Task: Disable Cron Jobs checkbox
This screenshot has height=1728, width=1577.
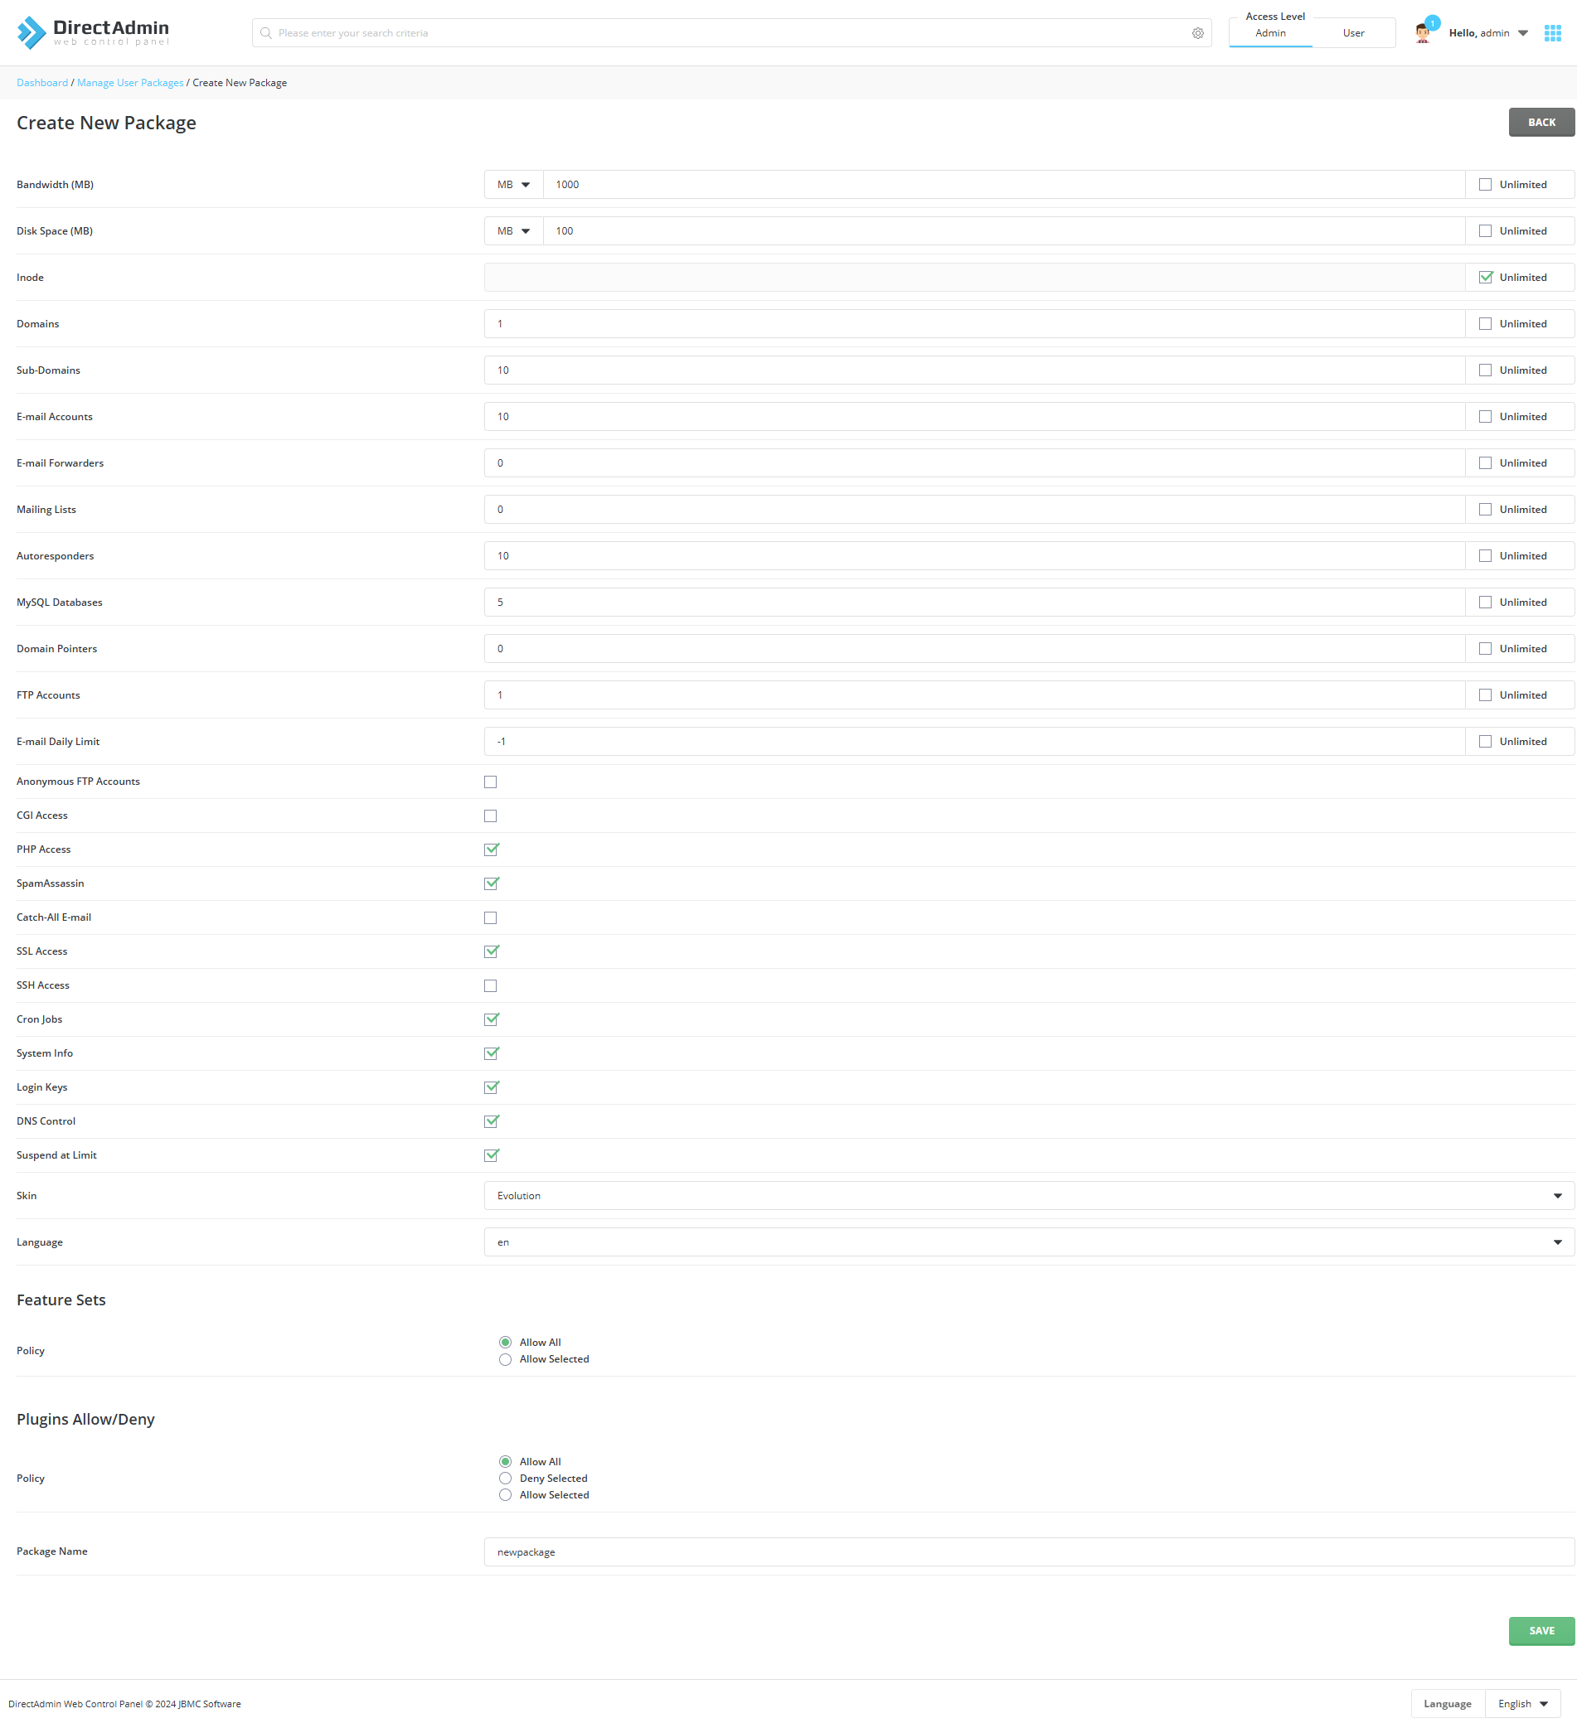Action: (492, 1019)
